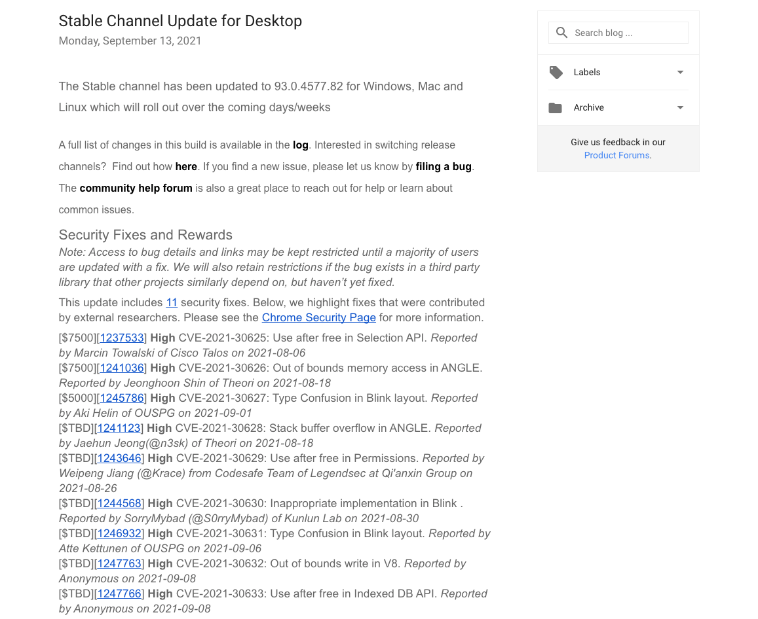Open the filing a bug link

444,167
